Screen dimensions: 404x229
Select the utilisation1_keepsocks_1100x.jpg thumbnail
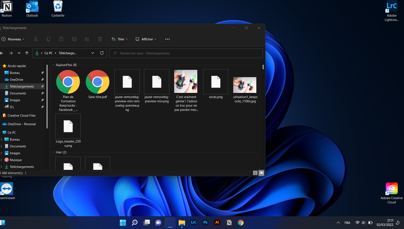245,86
